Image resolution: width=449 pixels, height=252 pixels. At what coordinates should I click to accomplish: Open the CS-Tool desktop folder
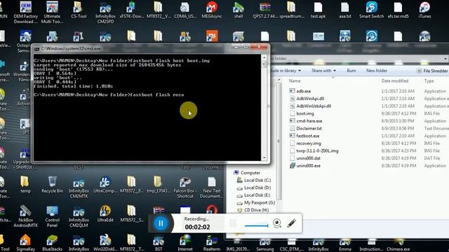(x=79, y=10)
